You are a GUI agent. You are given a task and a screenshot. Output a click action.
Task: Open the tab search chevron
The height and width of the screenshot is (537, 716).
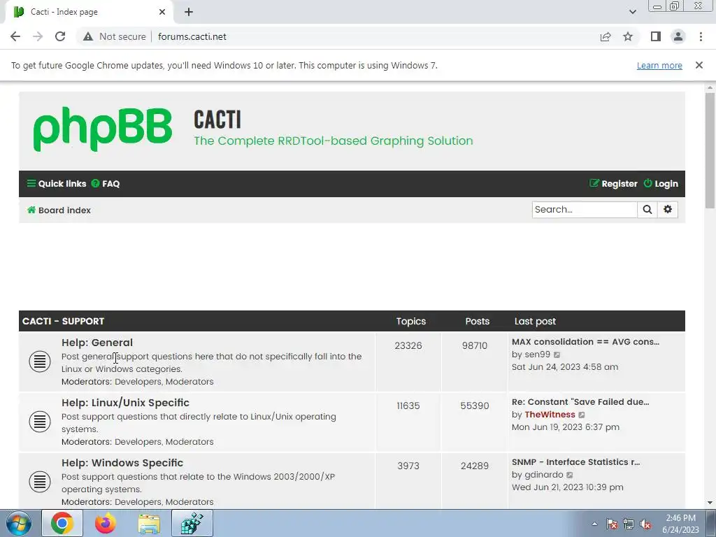tap(632, 12)
